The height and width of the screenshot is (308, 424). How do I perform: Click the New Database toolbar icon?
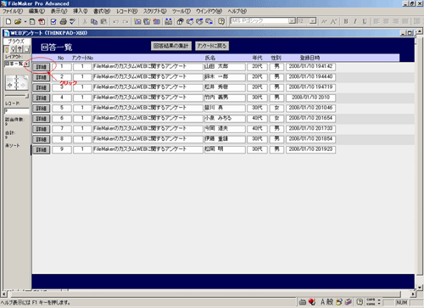[8, 21]
